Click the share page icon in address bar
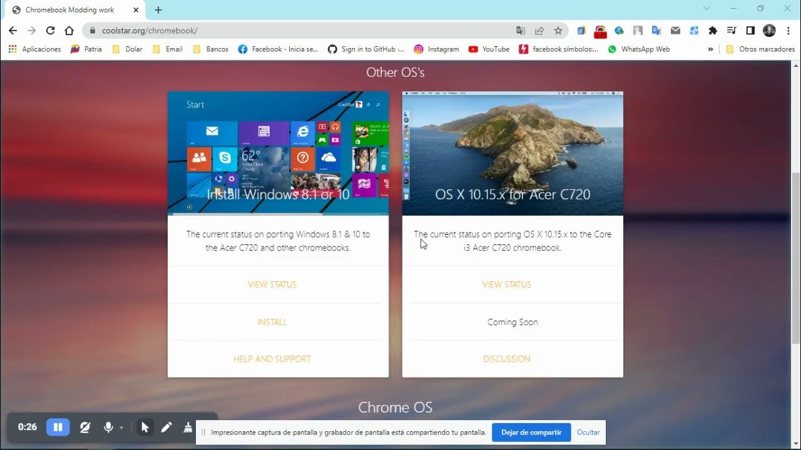The image size is (801, 450). click(x=539, y=30)
